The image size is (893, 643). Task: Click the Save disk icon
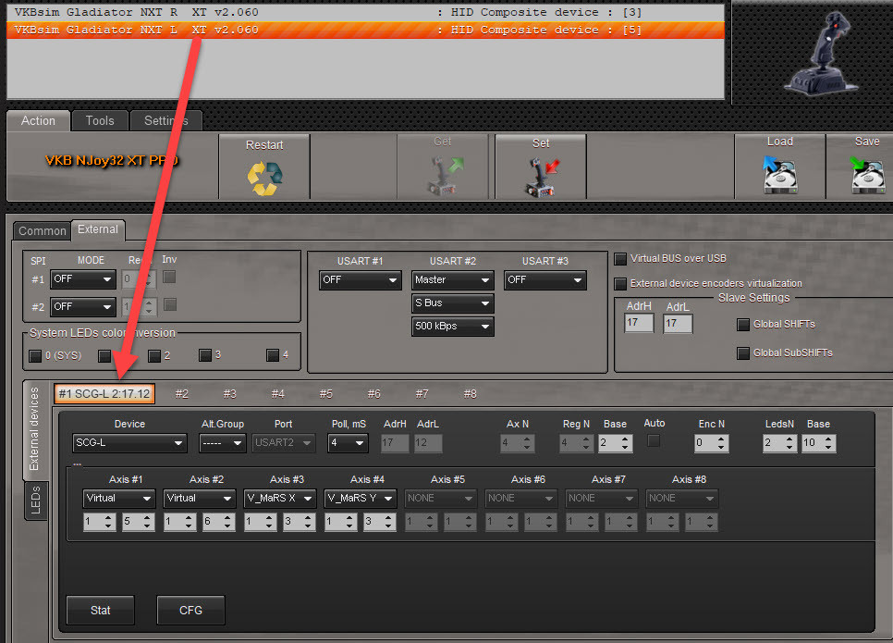click(867, 175)
